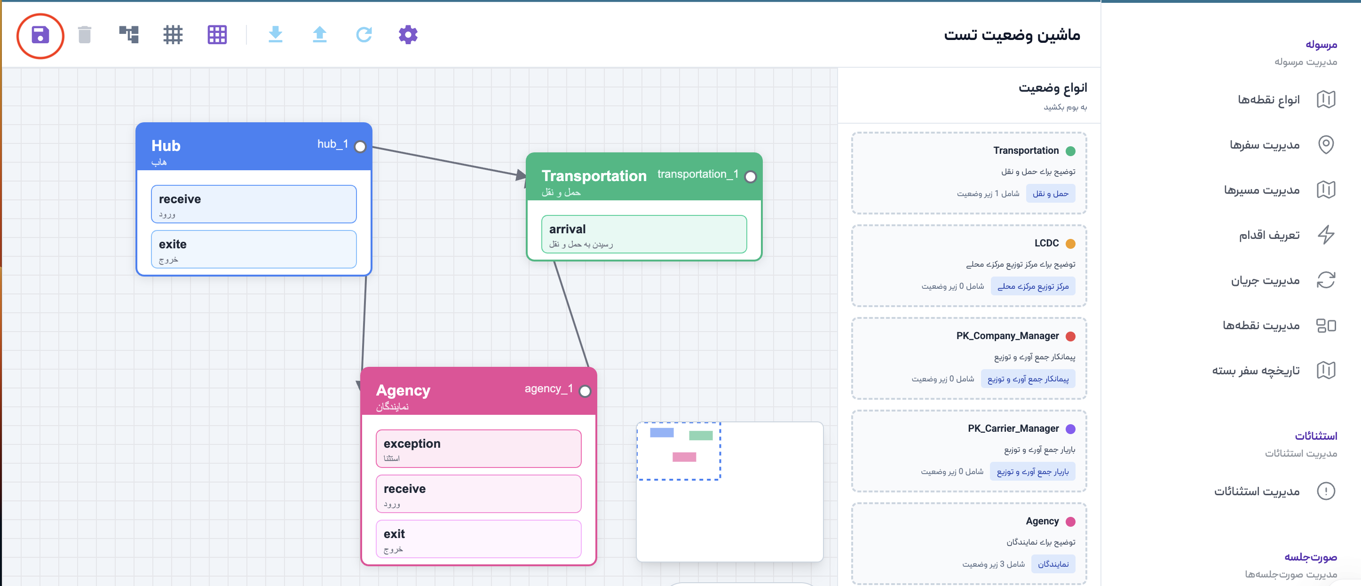Viewport: 1361px width, 586px height.
Task: Click the refresh reload icon
Action: click(x=364, y=35)
